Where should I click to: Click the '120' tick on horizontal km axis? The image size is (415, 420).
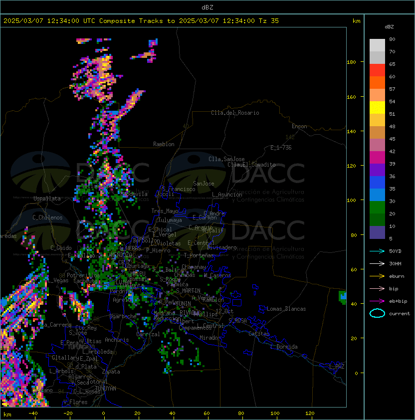(x=310, y=414)
